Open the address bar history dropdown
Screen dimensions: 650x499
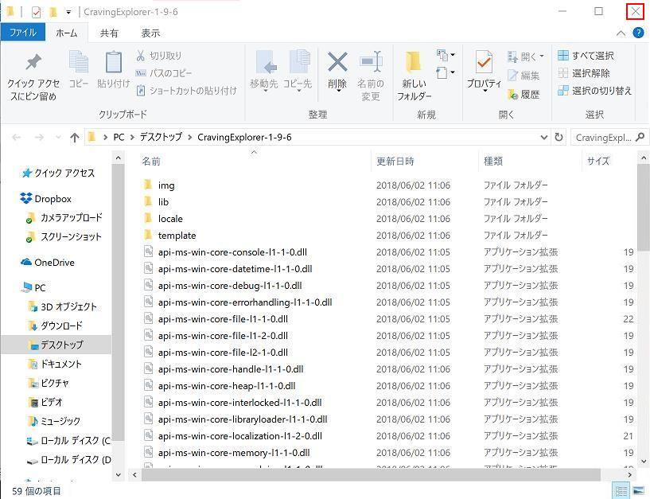(x=544, y=138)
